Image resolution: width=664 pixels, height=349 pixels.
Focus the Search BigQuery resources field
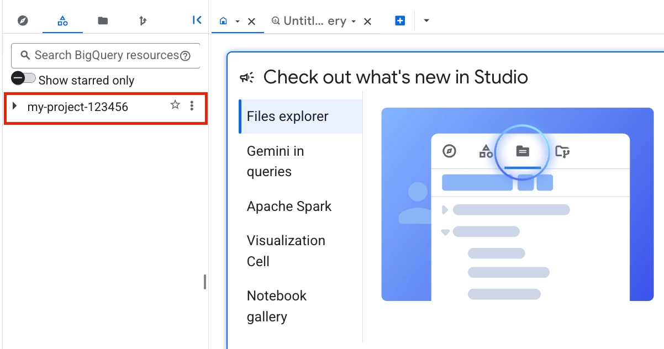pyautogui.click(x=106, y=55)
